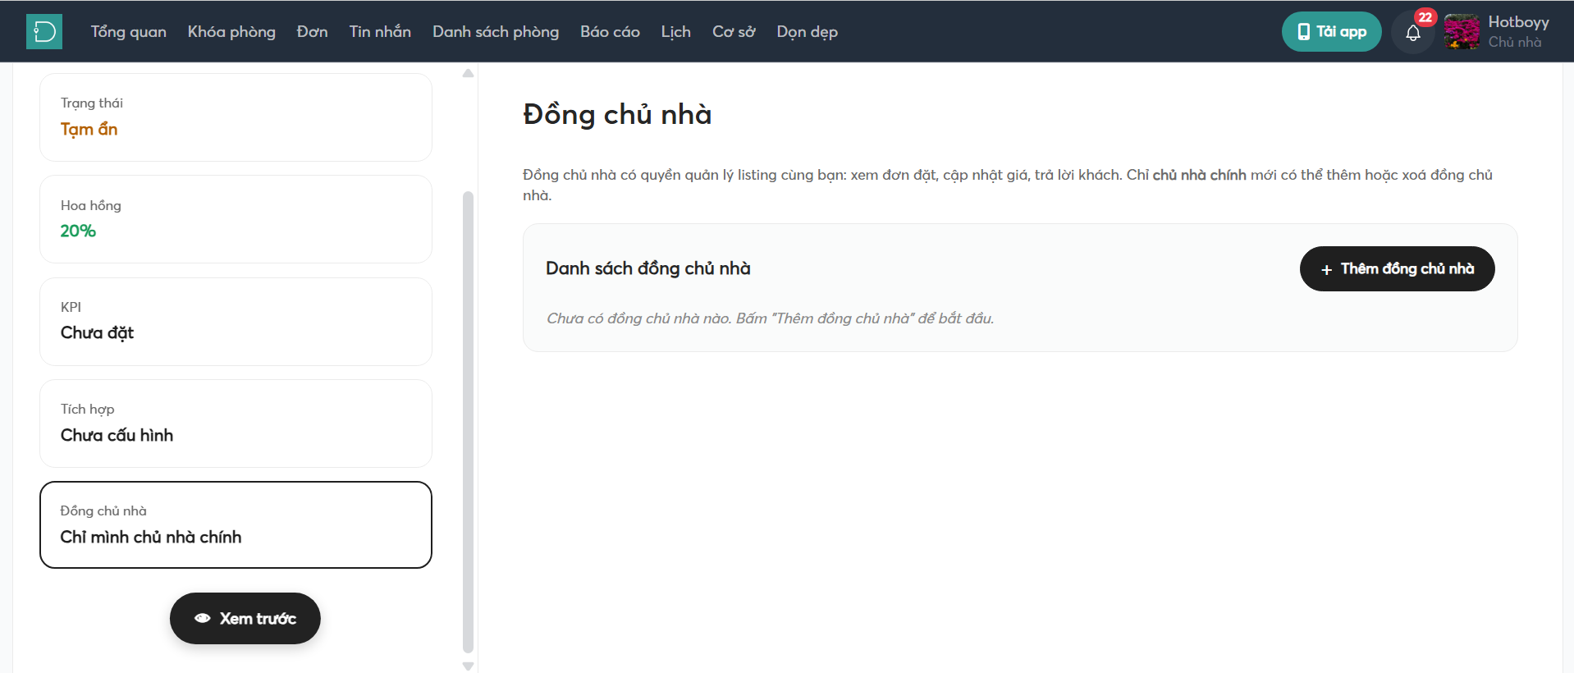Image resolution: width=1574 pixels, height=673 pixels.
Task: Click the Danh sách đồng chủ nhà heading
Action: click(647, 268)
